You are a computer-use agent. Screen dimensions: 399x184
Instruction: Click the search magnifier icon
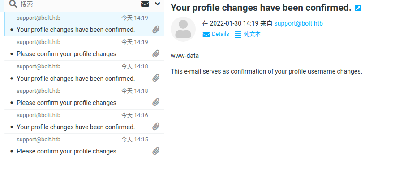(x=13, y=4)
